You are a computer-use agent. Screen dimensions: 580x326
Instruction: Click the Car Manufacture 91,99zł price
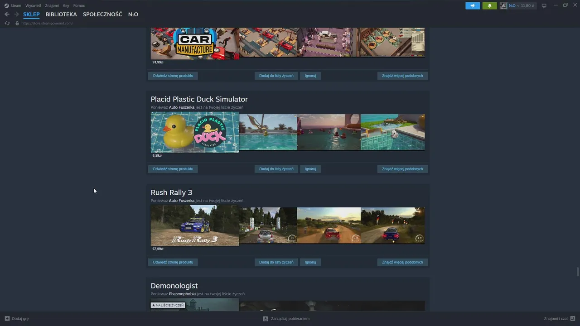tap(158, 62)
